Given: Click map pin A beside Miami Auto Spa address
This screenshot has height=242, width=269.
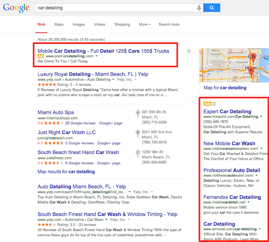Looking at the screenshot, I should (138, 114).
